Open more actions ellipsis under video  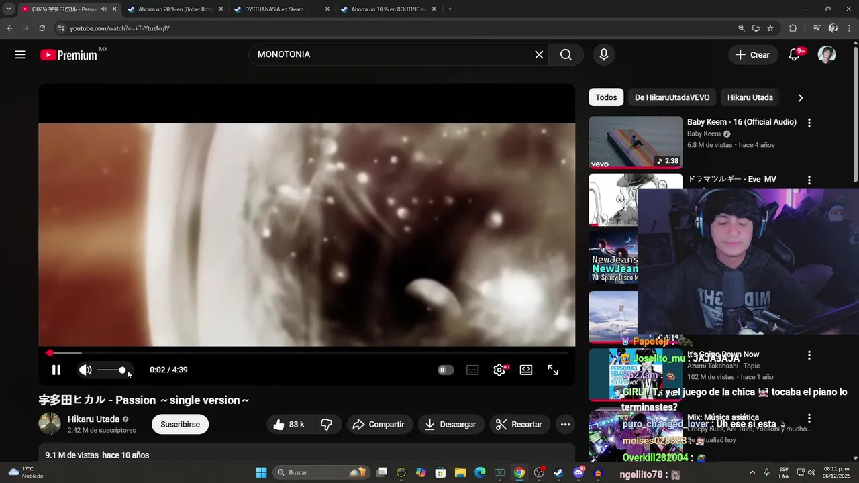coord(565,425)
